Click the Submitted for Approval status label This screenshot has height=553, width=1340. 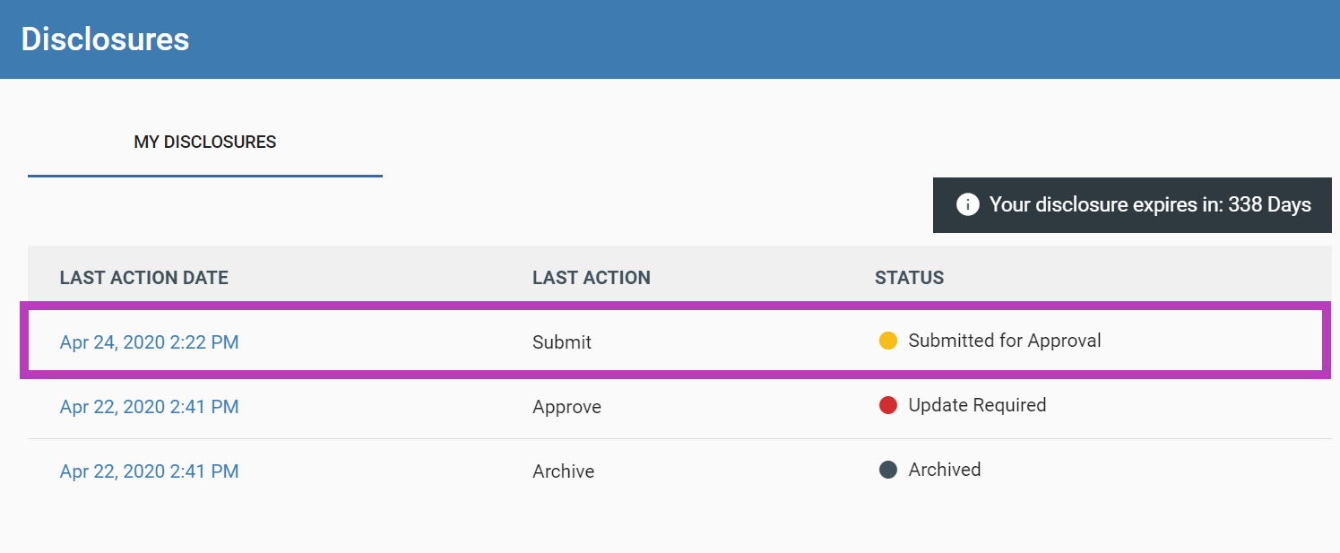[1005, 341]
